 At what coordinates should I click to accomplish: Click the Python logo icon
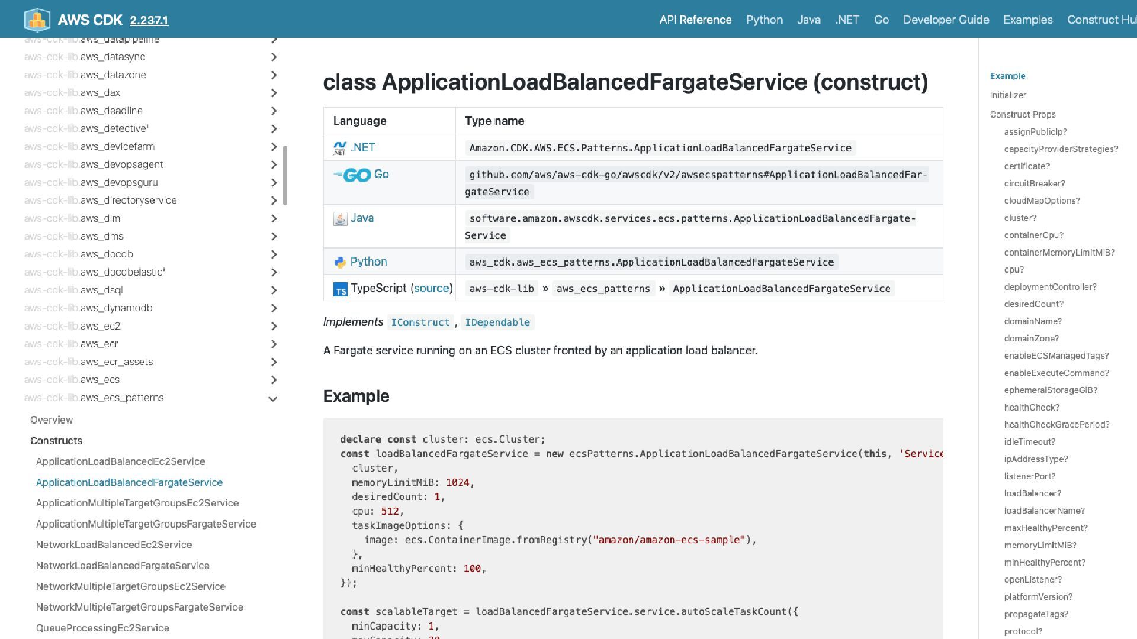[x=340, y=262]
